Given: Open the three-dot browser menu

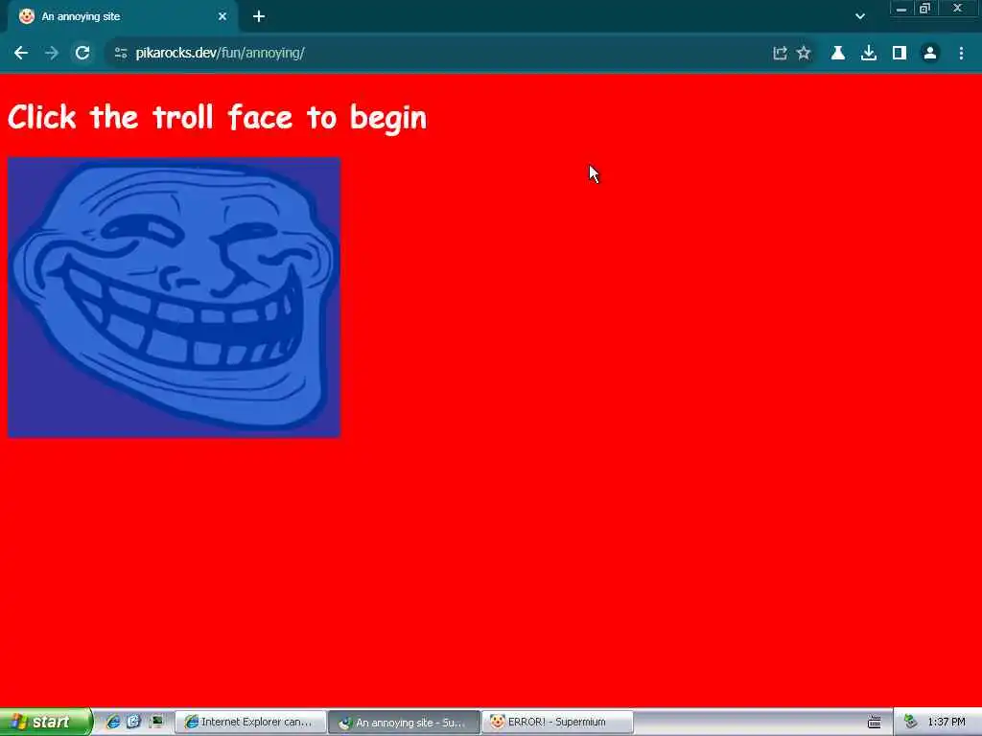Looking at the screenshot, I should [961, 54].
